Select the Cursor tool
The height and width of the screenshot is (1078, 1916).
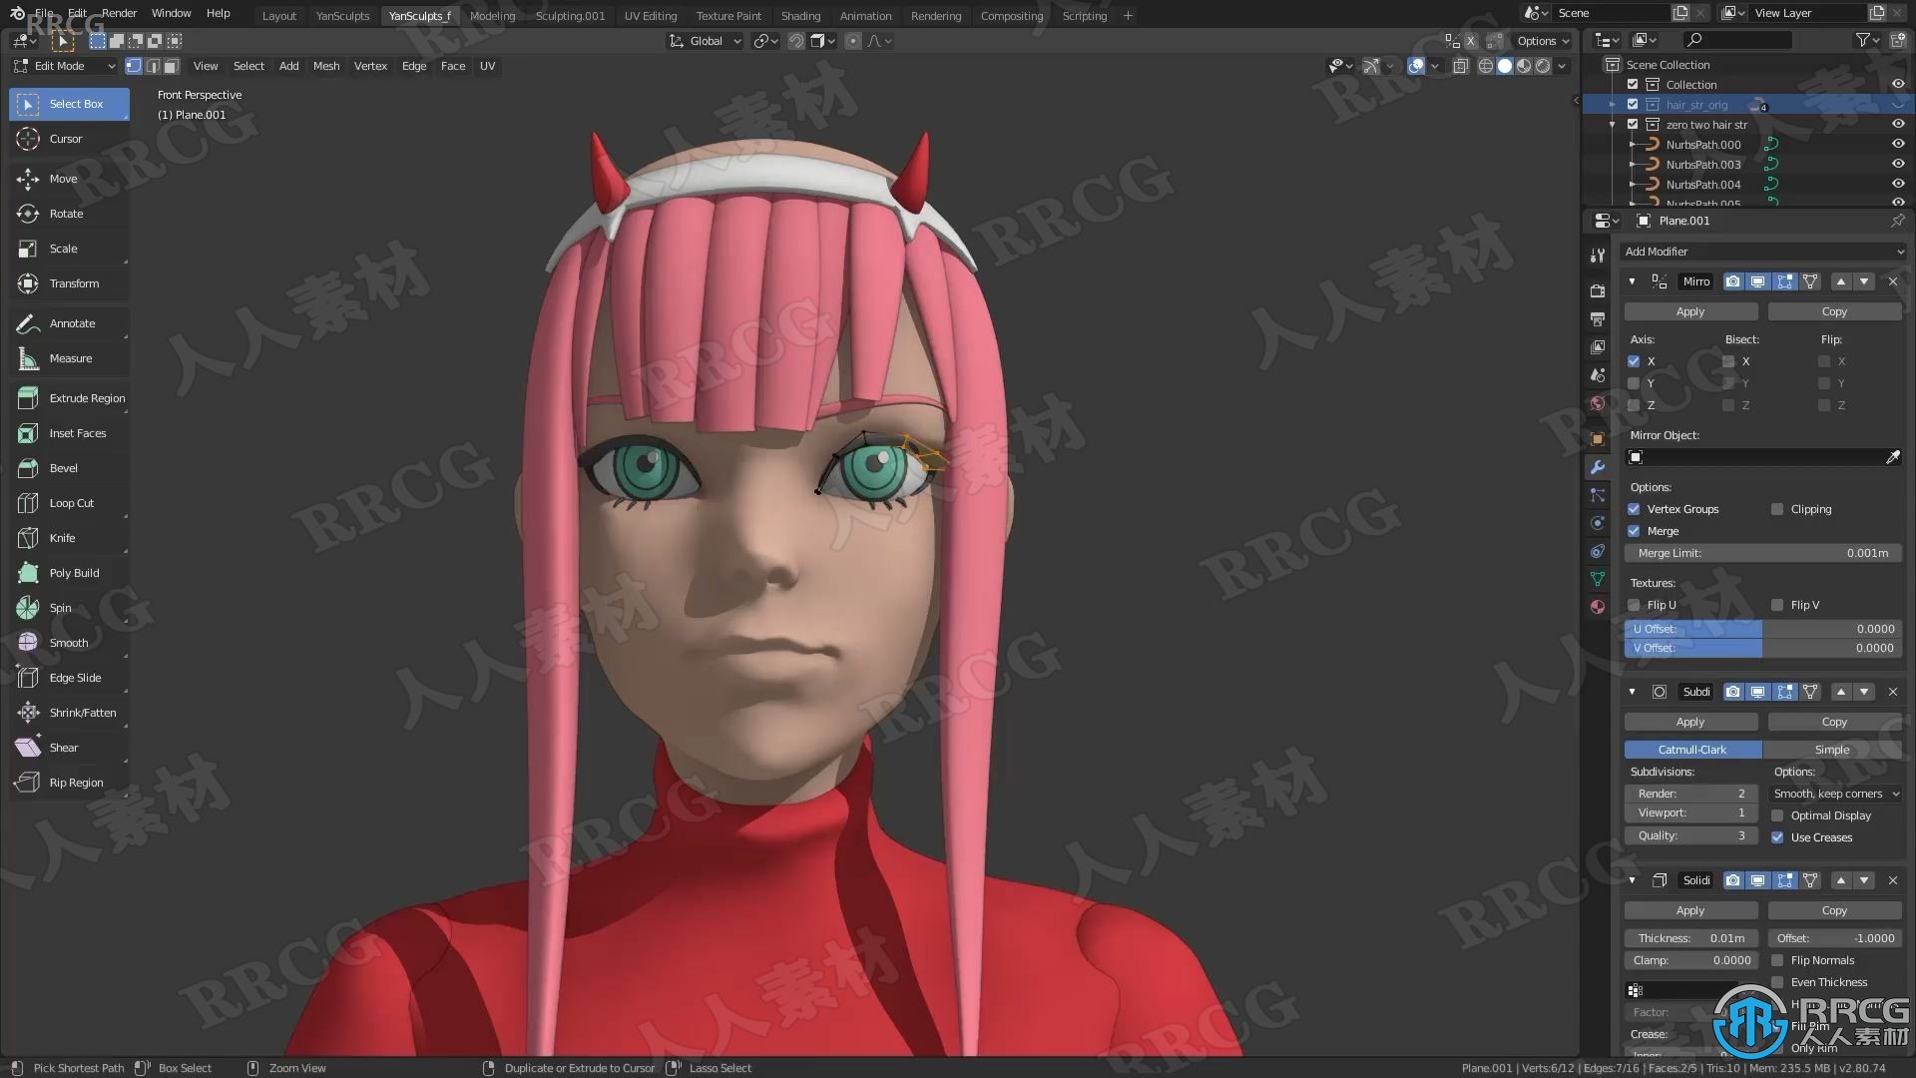pos(69,139)
